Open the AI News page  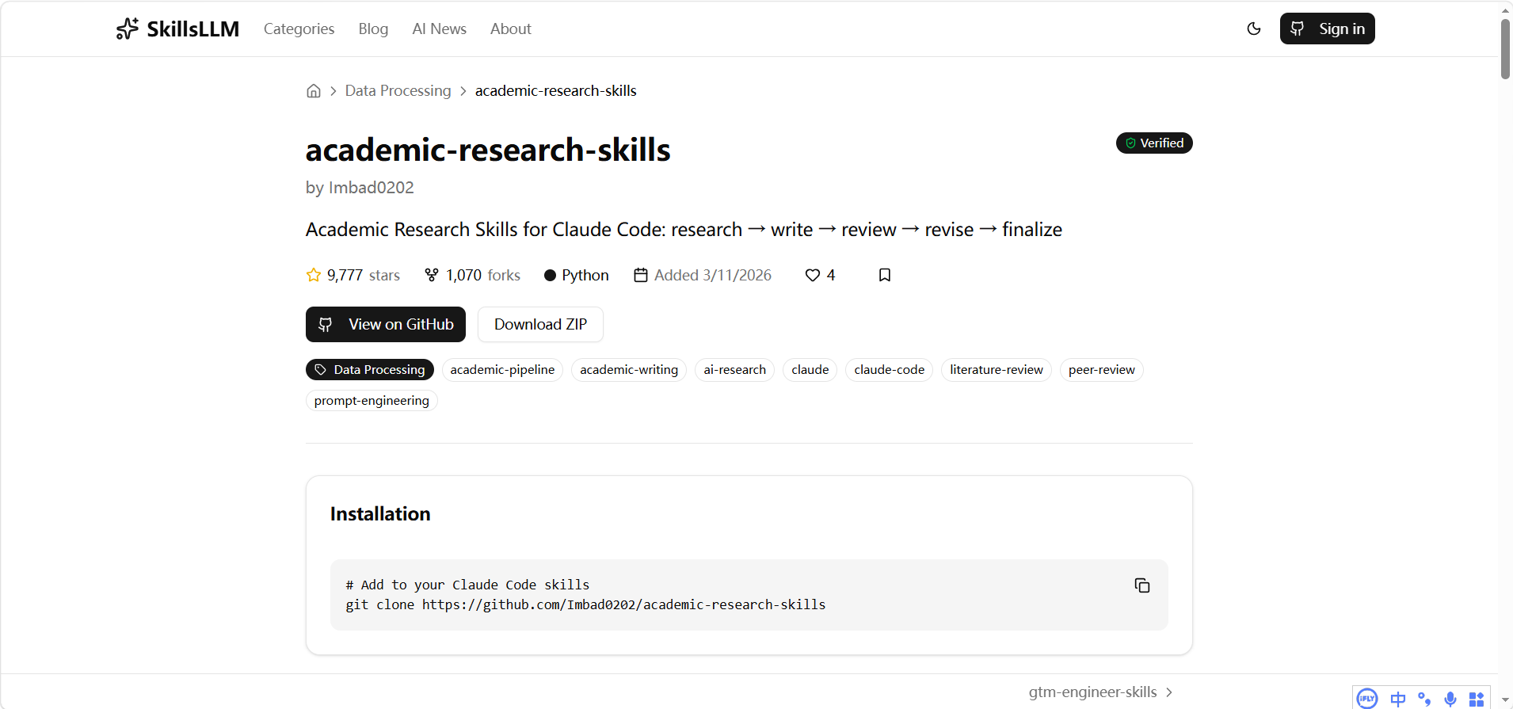pyautogui.click(x=440, y=29)
